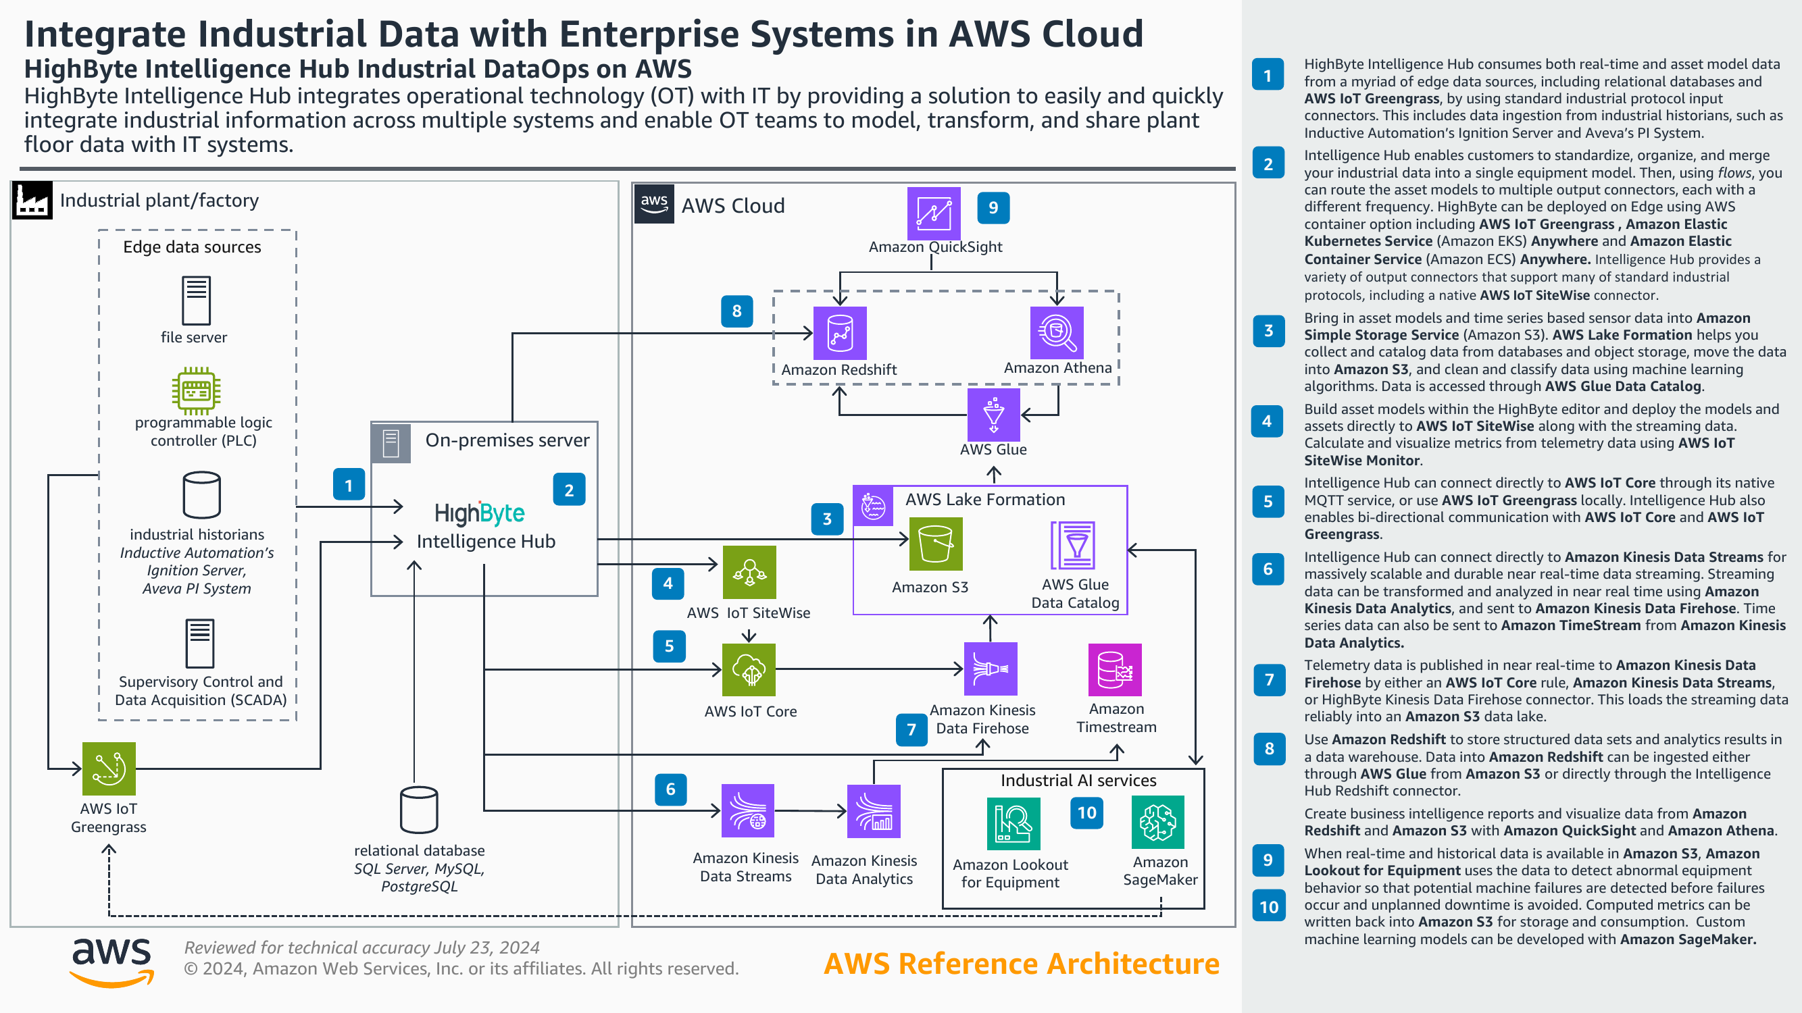Click the Amazon Redshift icon
The width and height of the screenshot is (1802, 1013).
[839, 333]
